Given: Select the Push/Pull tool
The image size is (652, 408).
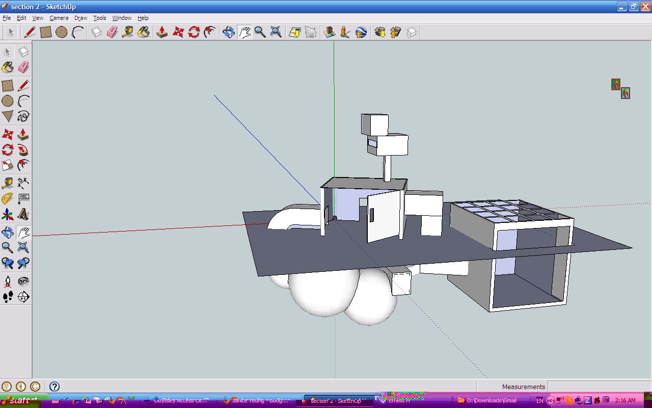Looking at the screenshot, I should tap(23, 133).
